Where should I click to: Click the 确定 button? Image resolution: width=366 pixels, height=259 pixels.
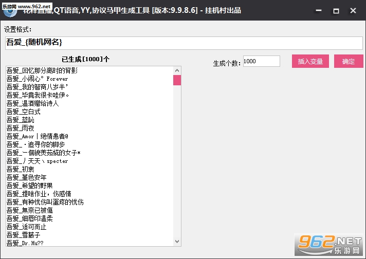(349, 61)
